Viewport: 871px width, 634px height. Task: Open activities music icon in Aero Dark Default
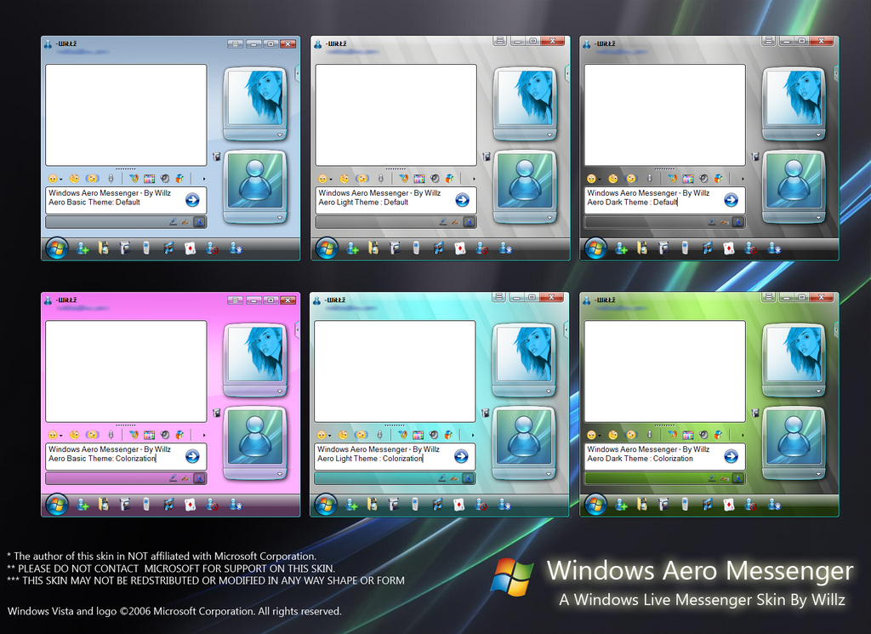(x=708, y=248)
